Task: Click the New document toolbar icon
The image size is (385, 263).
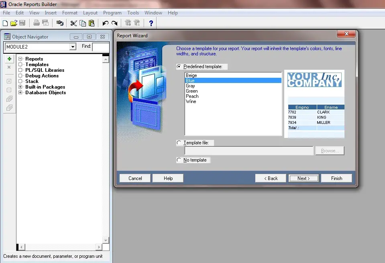Action: click(5, 23)
